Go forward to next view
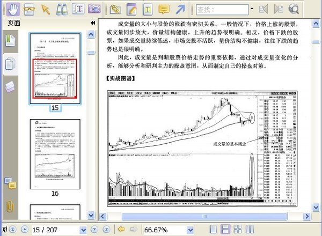 tap(133, 229)
